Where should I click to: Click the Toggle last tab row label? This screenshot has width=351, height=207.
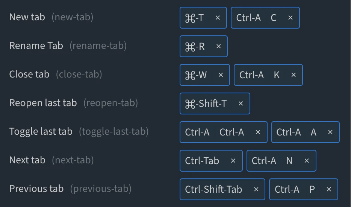(41, 131)
